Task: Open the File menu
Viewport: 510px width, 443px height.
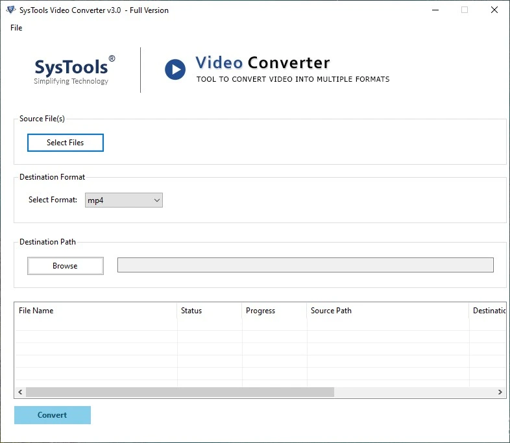Action: [x=16, y=28]
